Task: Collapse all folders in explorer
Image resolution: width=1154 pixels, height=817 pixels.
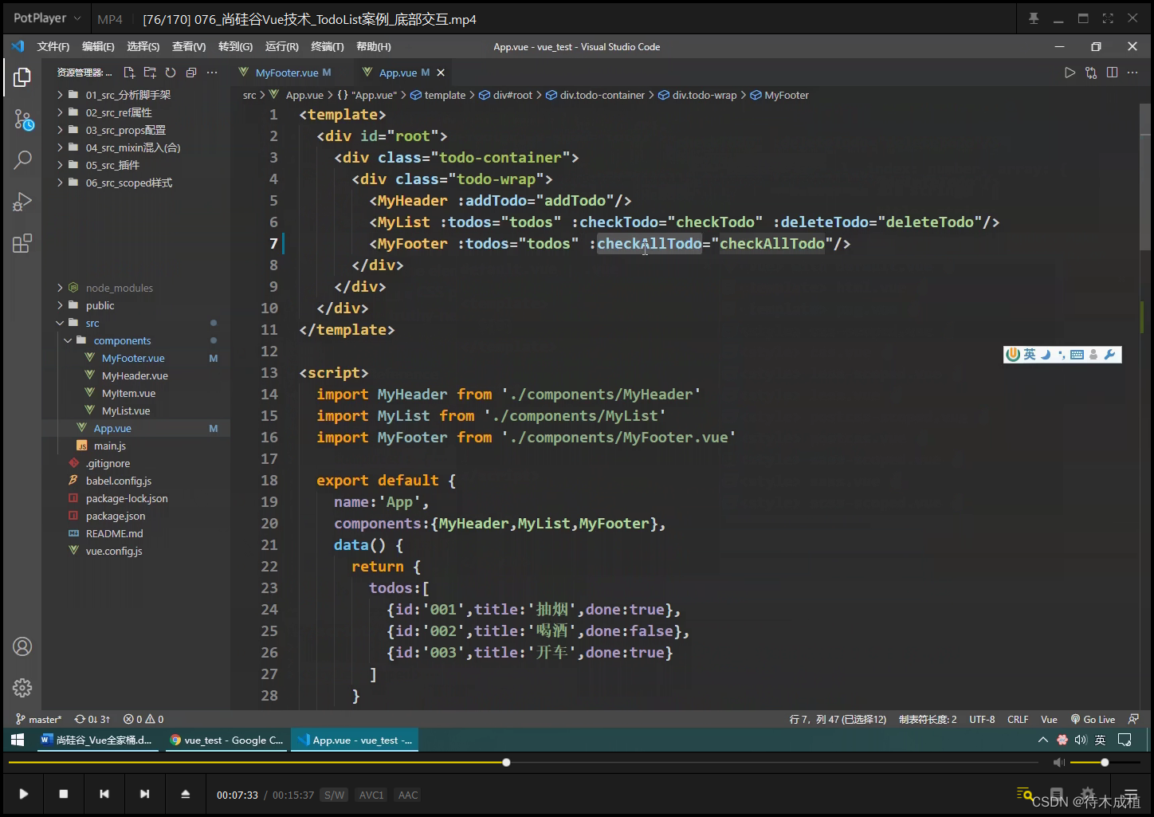Action: (x=191, y=73)
